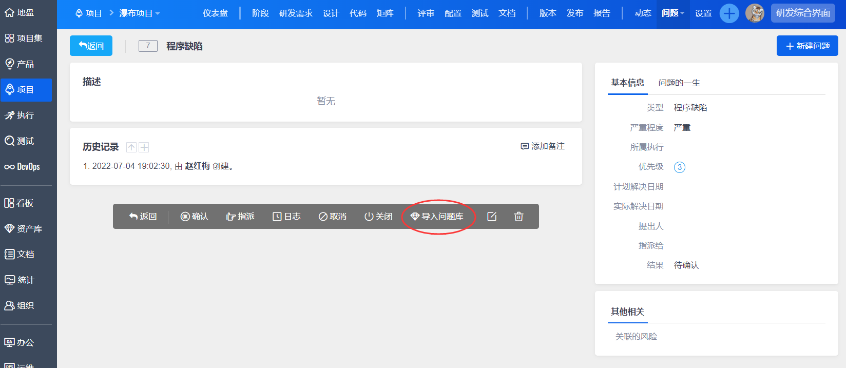The image size is (846, 368).
Task: Expand history details with plus icon
Action: 144,147
